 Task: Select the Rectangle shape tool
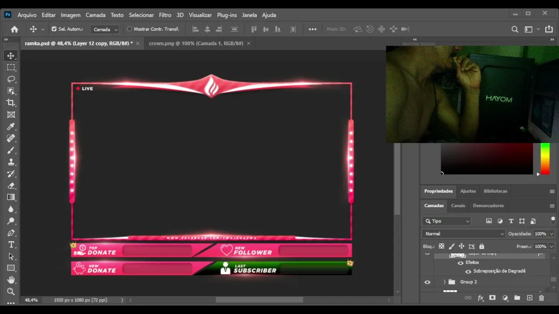click(11, 268)
